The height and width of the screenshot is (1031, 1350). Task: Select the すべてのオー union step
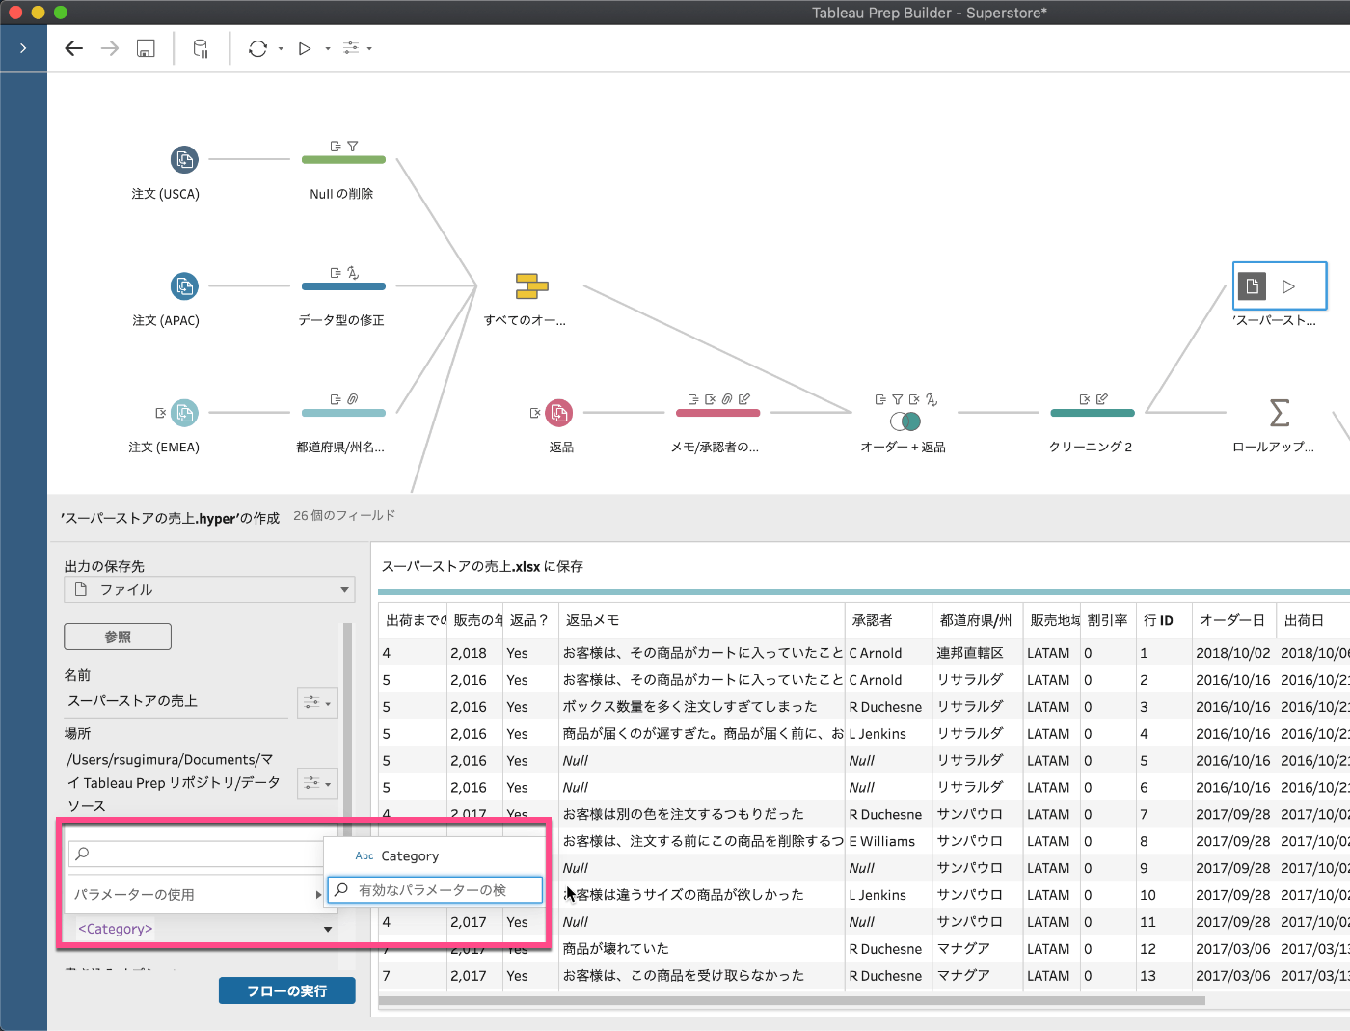click(531, 285)
